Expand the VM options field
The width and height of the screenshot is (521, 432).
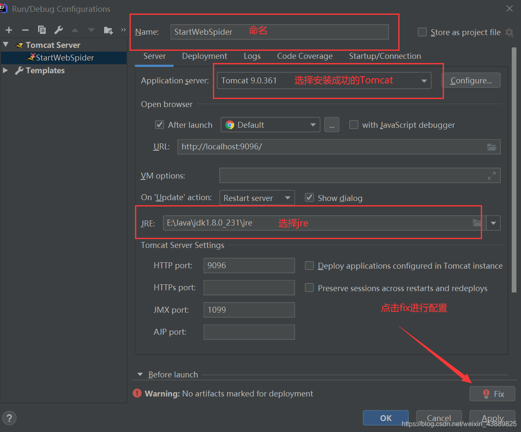(492, 176)
